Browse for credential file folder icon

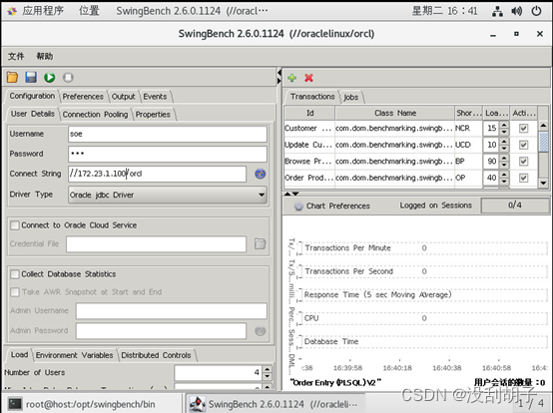pyautogui.click(x=261, y=243)
